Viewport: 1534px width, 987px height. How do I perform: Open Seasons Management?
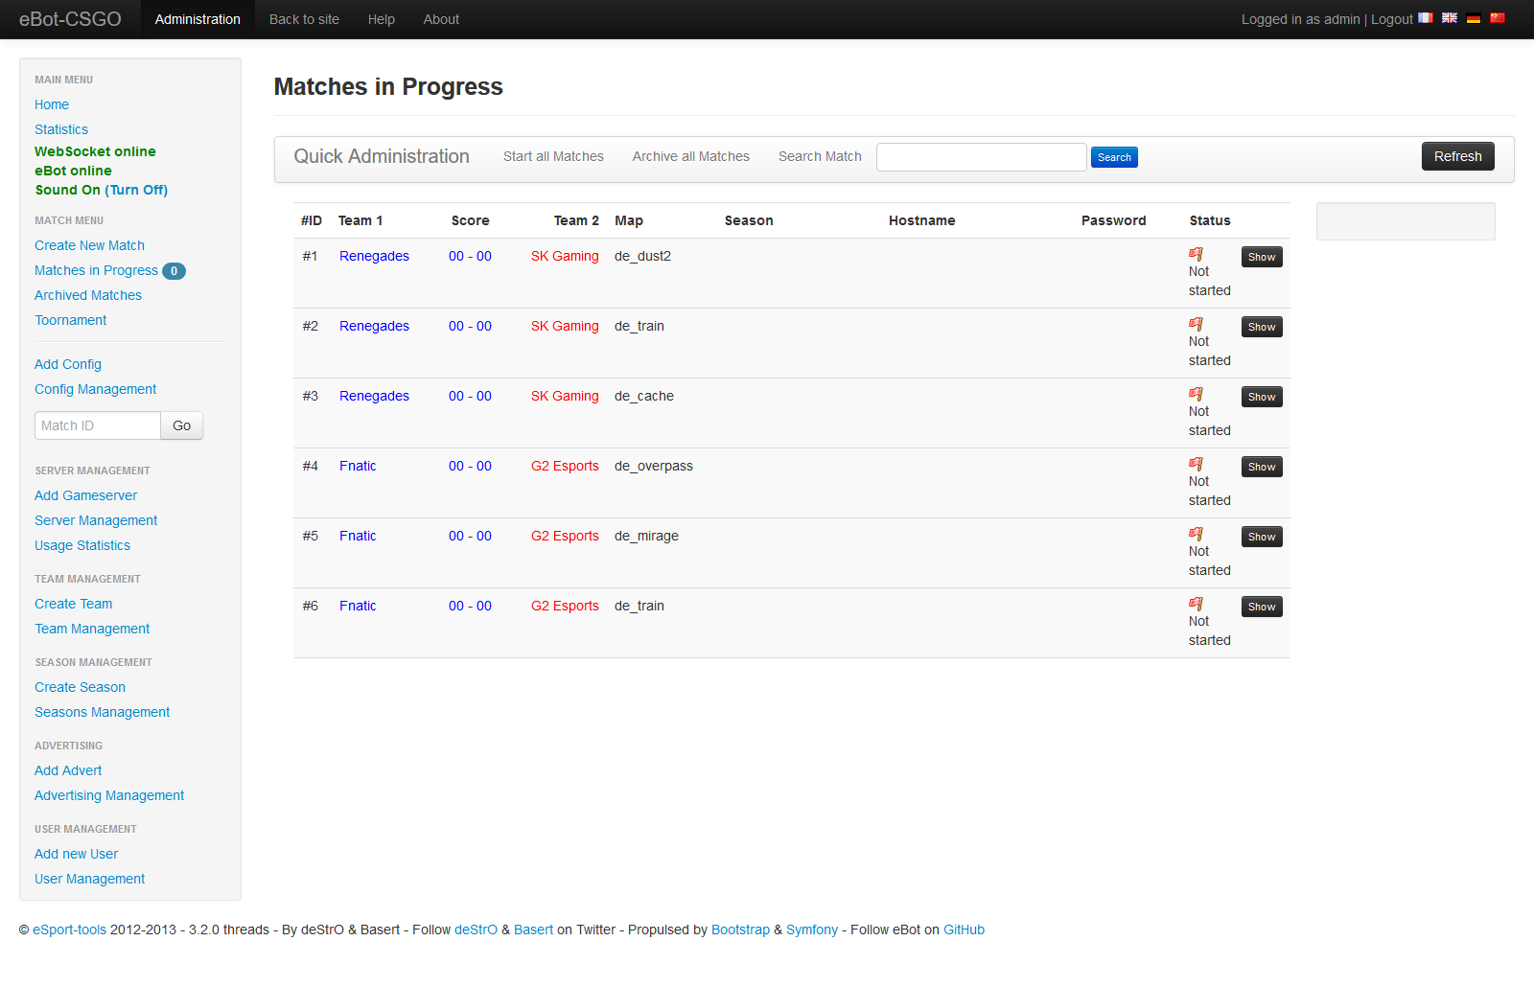(x=102, y=712)
